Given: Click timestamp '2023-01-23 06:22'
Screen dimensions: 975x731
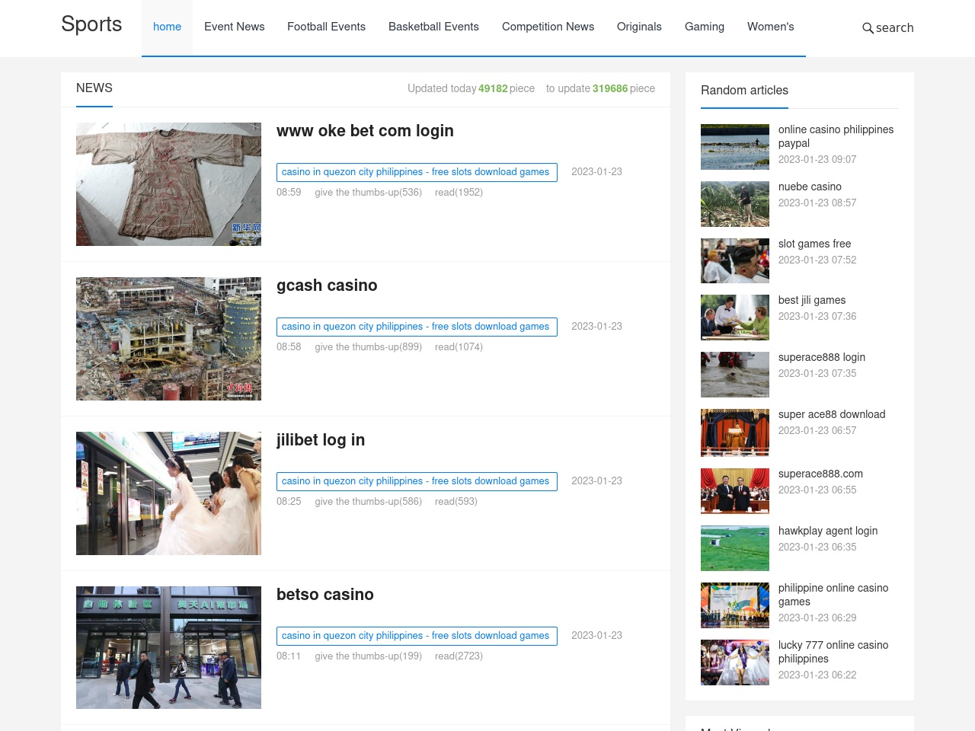Looking at the screenshot, I should pos(817,675).
